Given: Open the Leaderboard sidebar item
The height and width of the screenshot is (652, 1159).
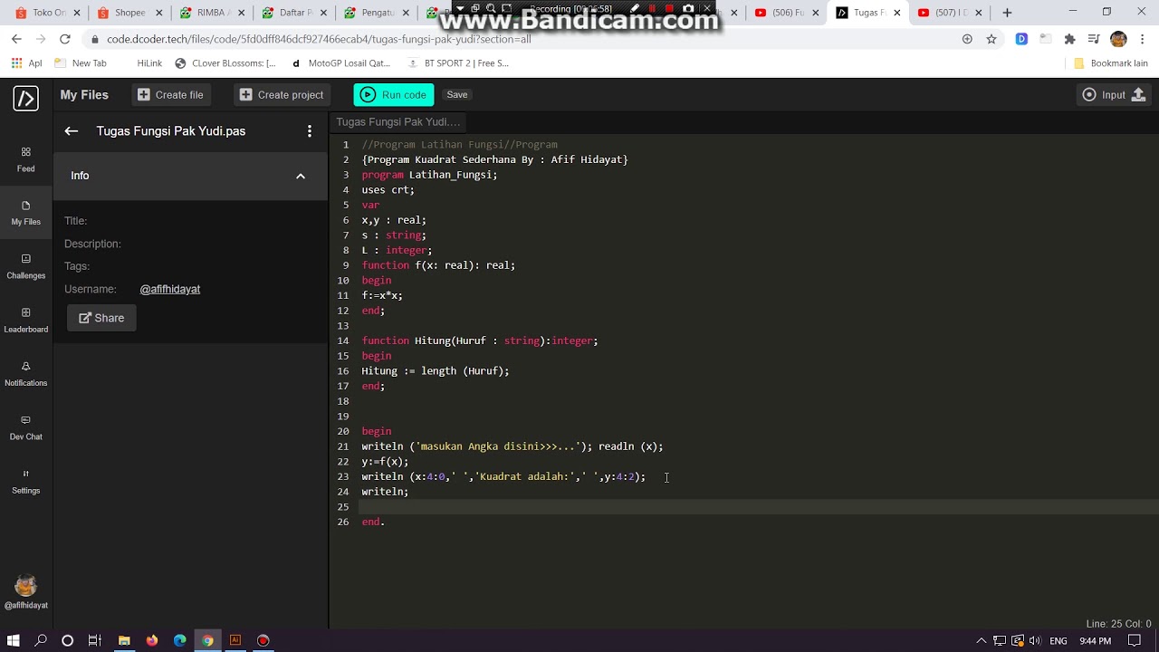Looking at the screenshot, I should coord(25,320).
